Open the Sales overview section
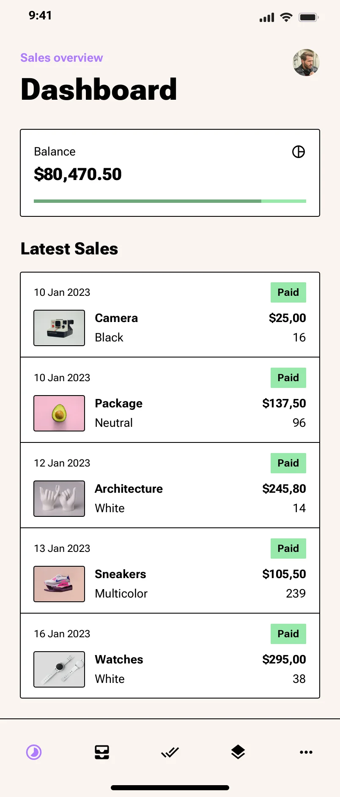This screenshot has height=797, width=340. coord(61,57)
